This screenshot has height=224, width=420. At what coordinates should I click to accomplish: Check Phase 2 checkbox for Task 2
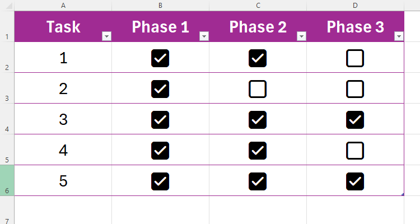258,88
